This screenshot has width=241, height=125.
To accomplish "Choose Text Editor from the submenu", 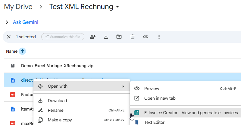I will tap(154, 122).
